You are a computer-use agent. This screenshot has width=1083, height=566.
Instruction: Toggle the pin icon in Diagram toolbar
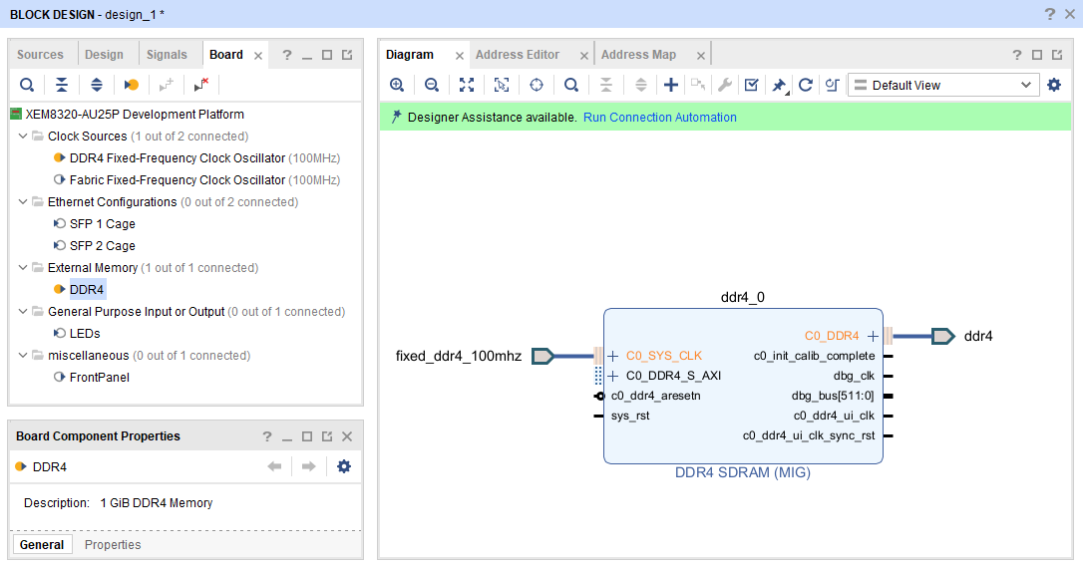coord(779,85)
